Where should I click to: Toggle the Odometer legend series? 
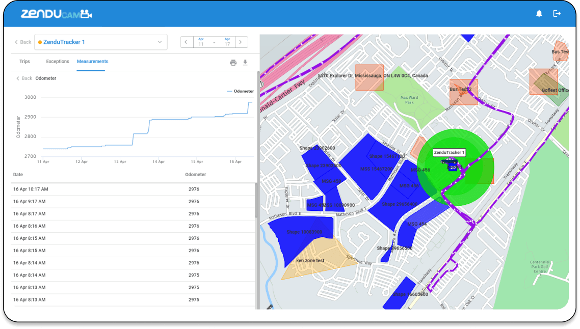point(240,91)
